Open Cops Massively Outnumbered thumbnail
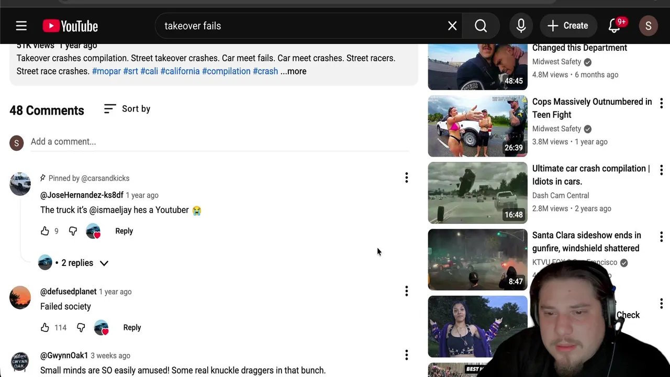 click(x=478, y=126)
